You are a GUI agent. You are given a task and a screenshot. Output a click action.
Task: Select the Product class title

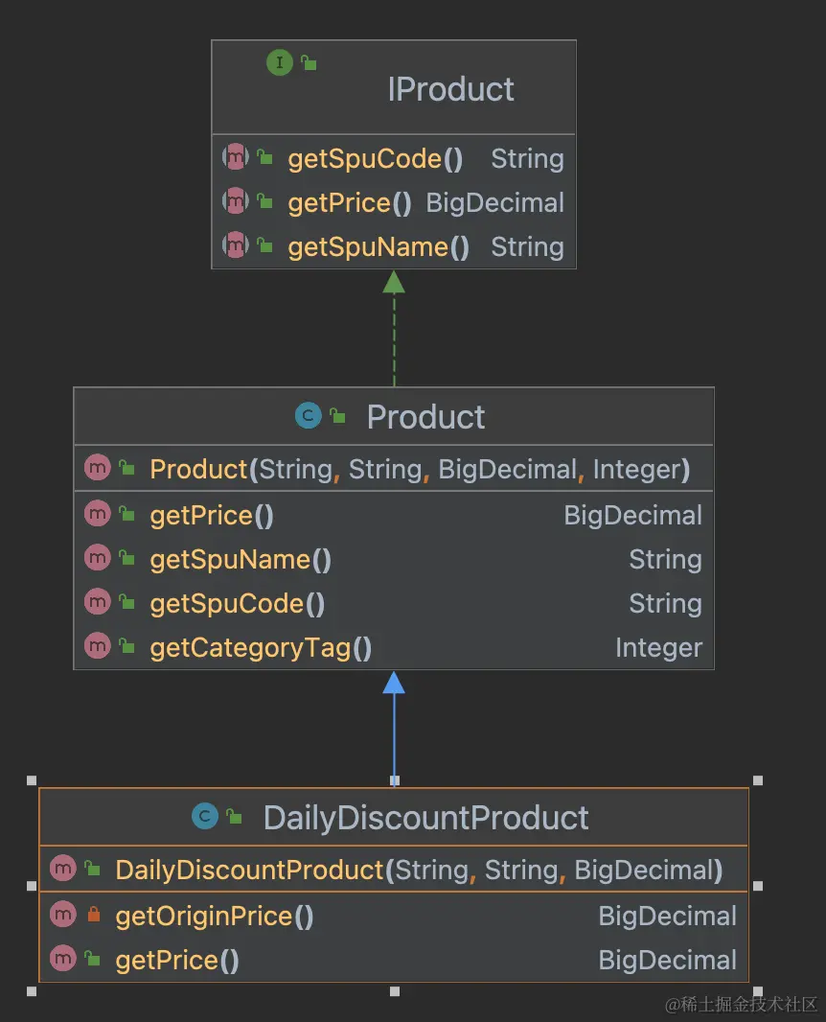tap(425, 417)
